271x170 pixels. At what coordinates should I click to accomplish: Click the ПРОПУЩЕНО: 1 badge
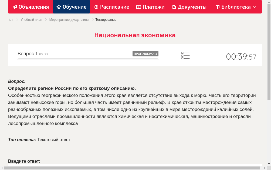tap(145, 54)
